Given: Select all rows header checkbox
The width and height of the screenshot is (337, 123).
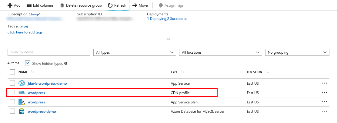Looking at the screenshot, I should pos(12,72).
